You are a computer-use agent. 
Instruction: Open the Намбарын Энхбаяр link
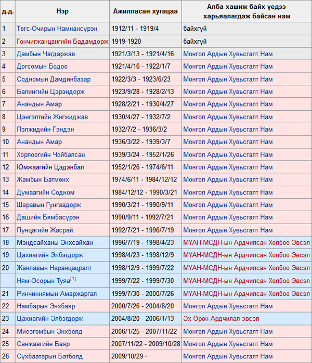click(46, 306)
